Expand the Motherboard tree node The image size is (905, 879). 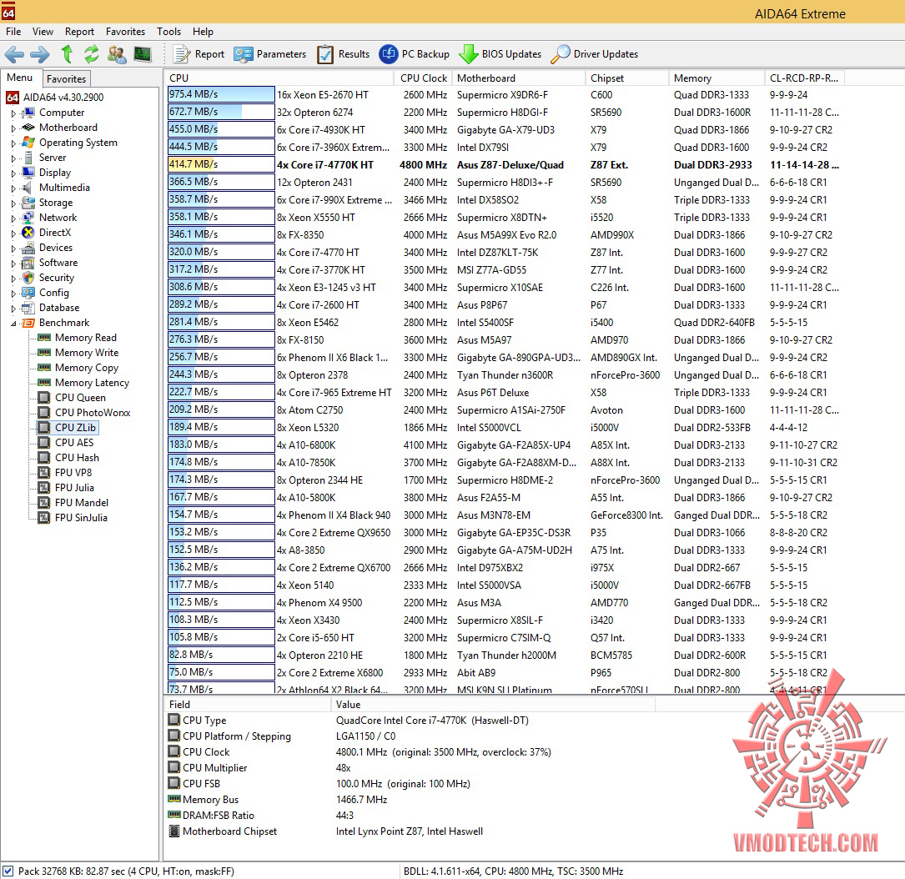coord(13,128)
